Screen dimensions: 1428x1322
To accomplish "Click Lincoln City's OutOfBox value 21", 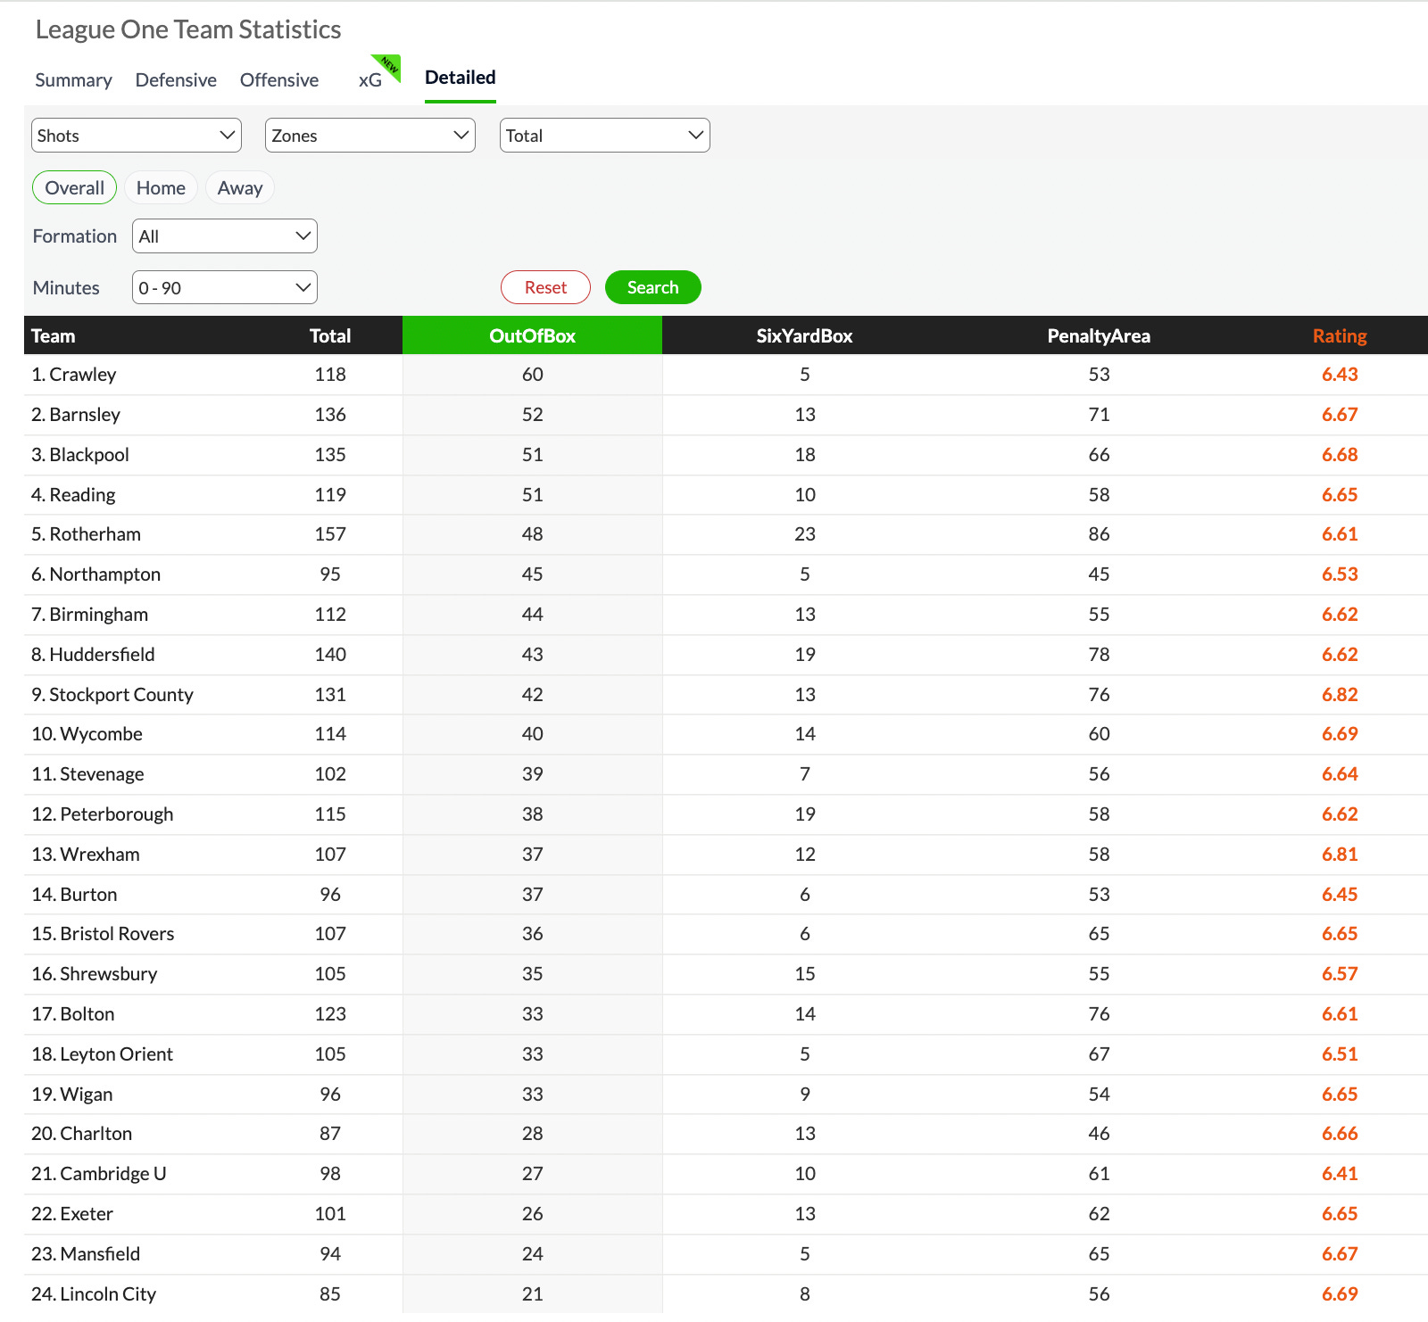I will tap(533, 1294).
